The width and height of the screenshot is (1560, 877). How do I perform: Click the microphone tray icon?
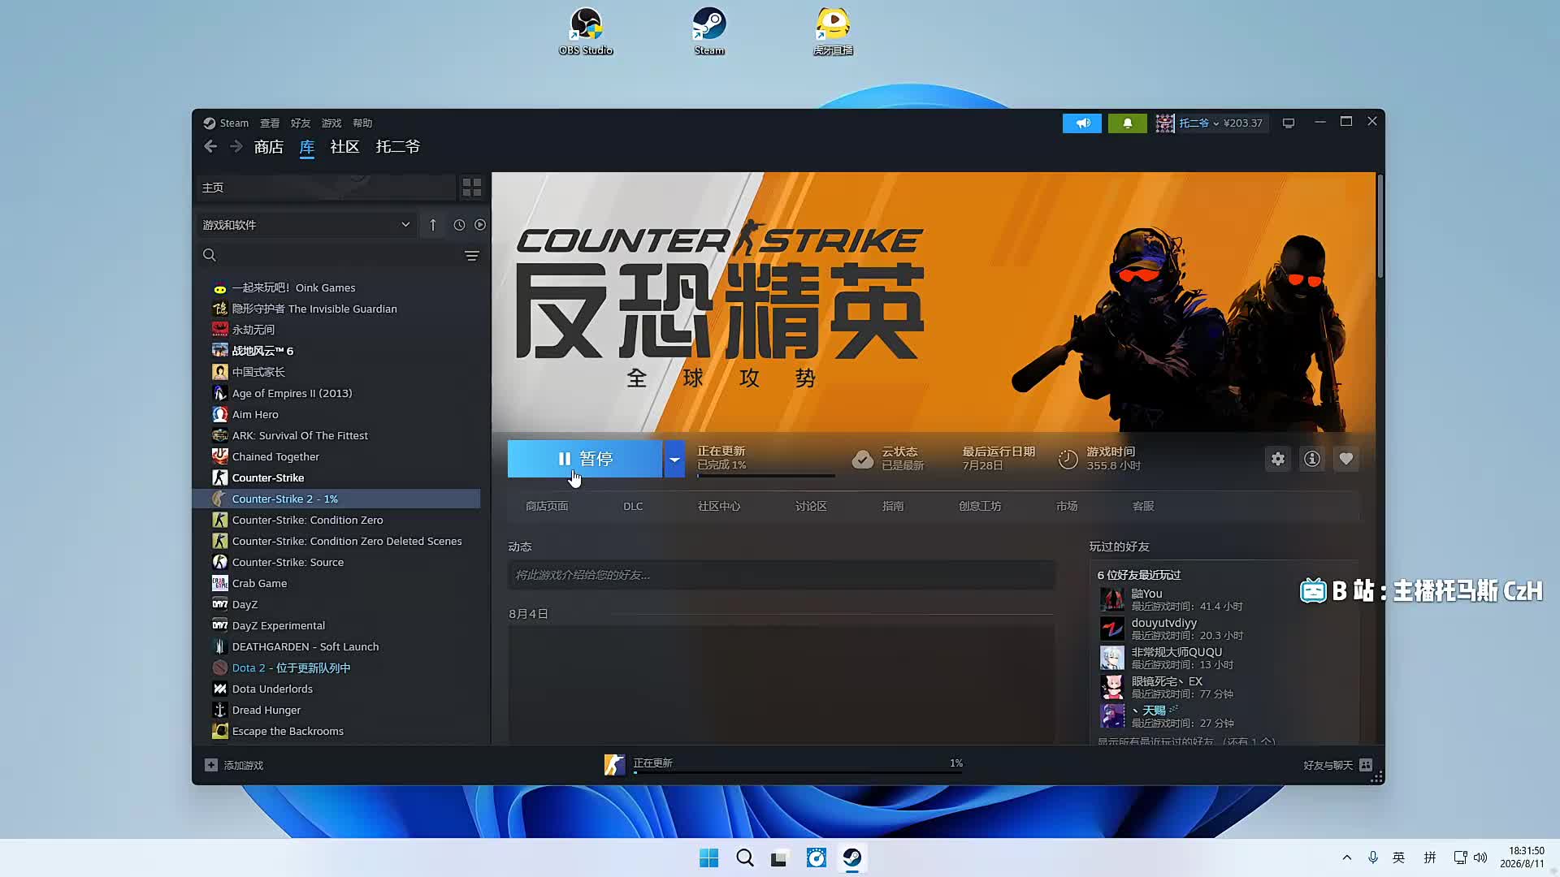pyautogui.click(x=1372, y=858)
